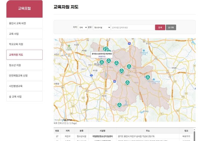Screen dimensions: 200x141
Task: Click the 바로가기 link in the map popup
Action: click(102, 56)
